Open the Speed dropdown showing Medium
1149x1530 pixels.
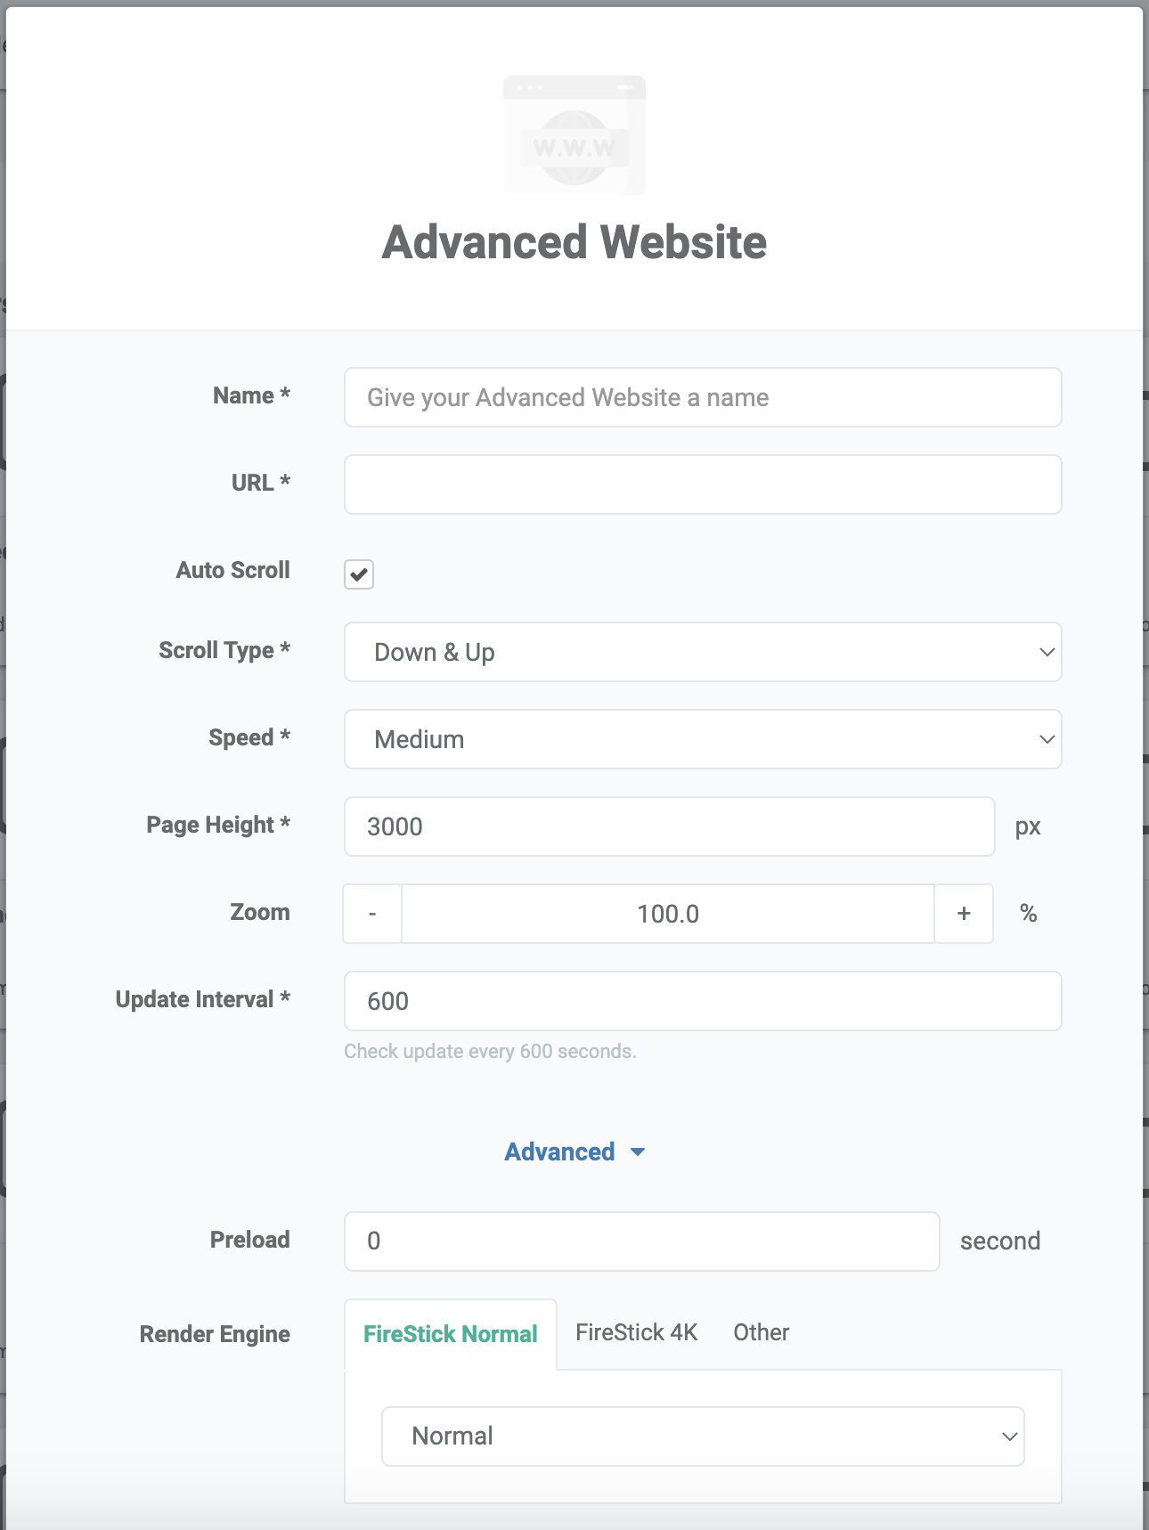(x=703, y=739)
